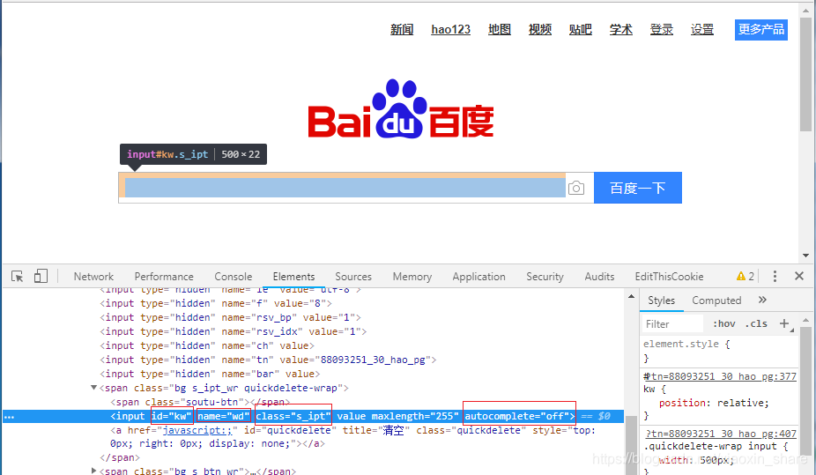Open the Audits tab

(x=599, y=277)
